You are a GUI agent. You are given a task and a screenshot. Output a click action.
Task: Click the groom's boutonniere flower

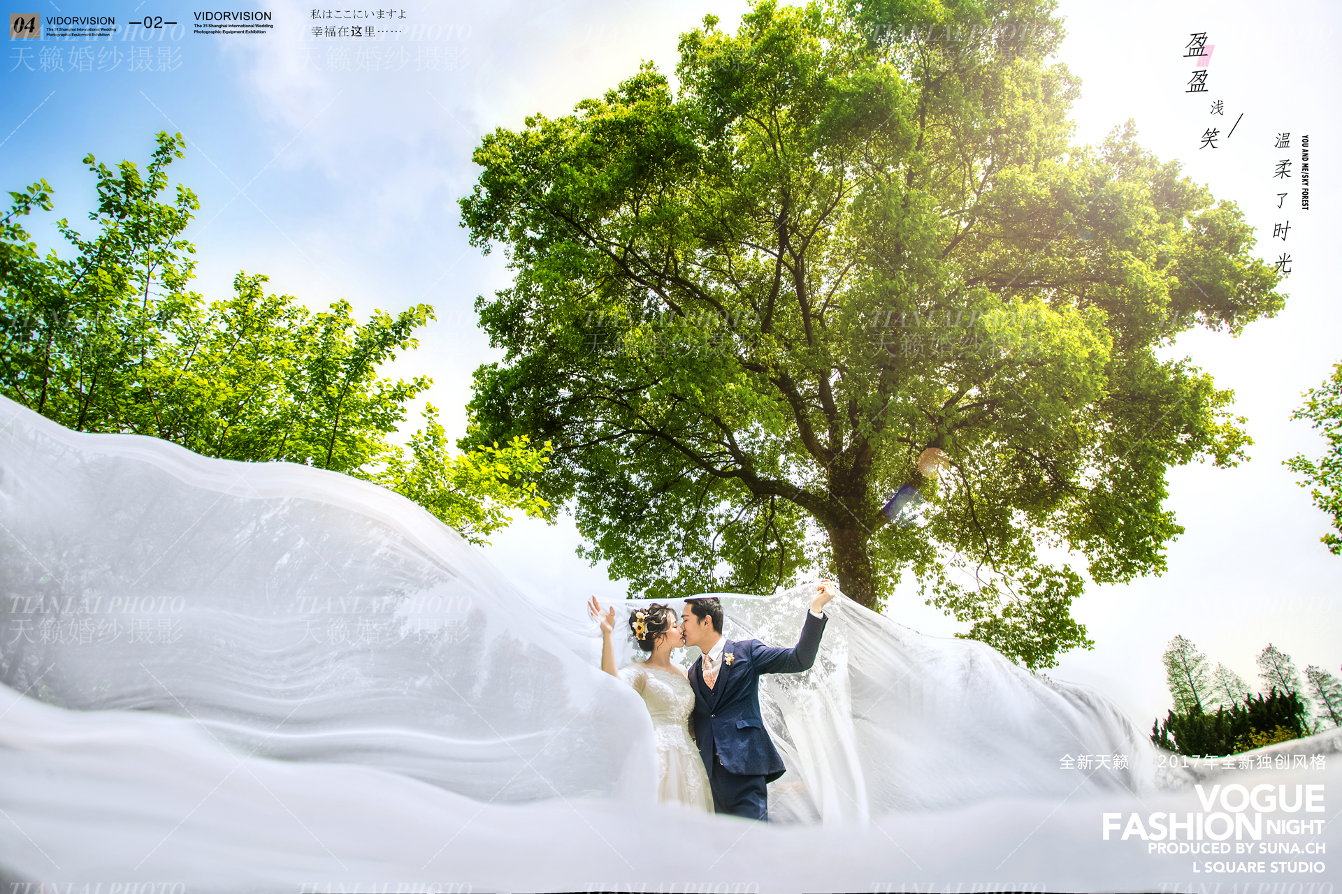tap(729, 658)
